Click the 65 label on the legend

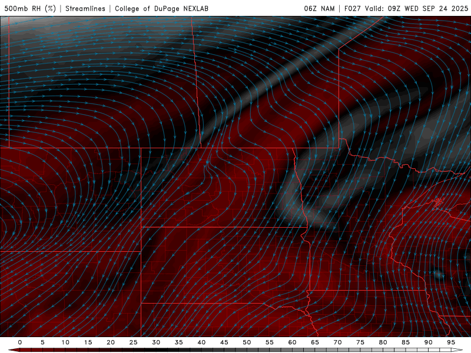(x=315, y=342)
